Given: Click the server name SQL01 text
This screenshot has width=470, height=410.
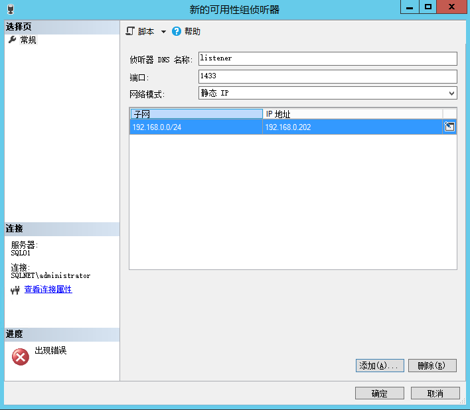Looking at the screenshot, I should [x=21, y=253].
